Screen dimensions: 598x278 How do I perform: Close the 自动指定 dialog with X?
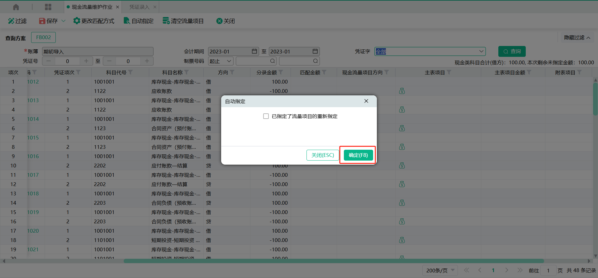[x=366, y=101]
